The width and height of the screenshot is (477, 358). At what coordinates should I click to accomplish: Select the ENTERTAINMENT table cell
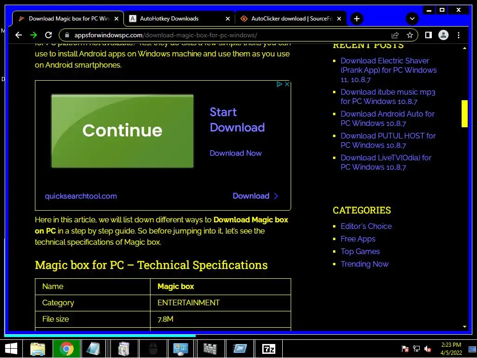(x=220, y=303)
